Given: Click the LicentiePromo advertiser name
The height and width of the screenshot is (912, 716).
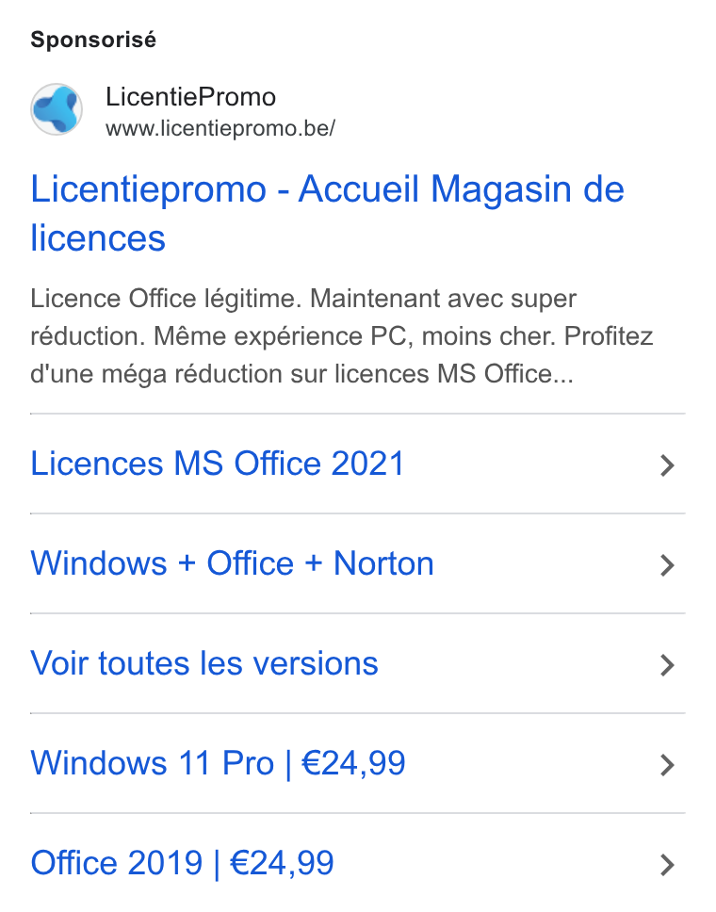Looking at the screenshot, I should pos(191,96).
